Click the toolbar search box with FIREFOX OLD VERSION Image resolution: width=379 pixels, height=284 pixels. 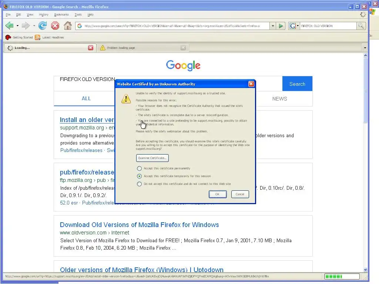point(328,26)
